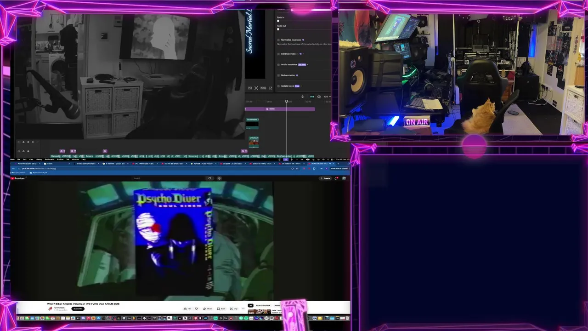Open the three-dot more actions under the video

(243, 308)
